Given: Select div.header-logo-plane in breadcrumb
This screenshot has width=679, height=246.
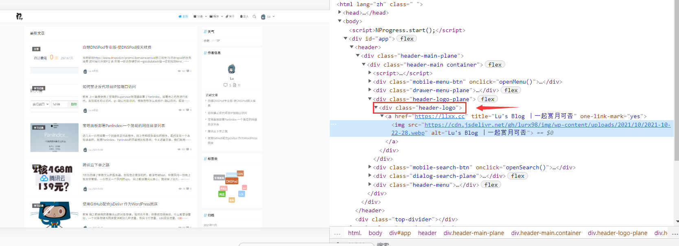Looking at the screenshot, I should coord(618,233).
